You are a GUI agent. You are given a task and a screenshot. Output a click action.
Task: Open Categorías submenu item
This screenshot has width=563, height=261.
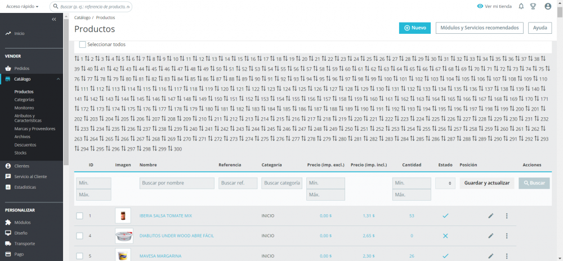tap(24, 100)
